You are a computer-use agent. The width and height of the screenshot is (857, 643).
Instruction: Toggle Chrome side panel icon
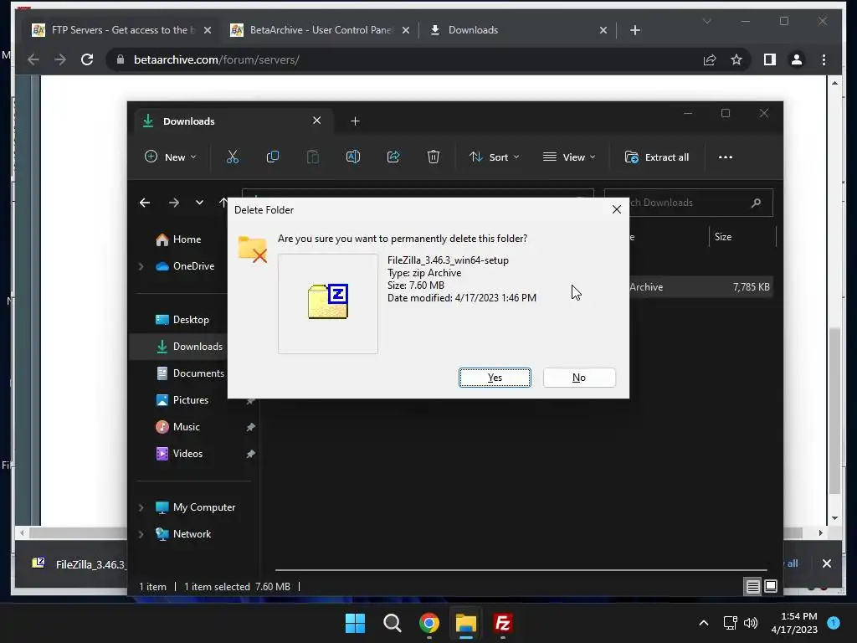[770, 59]
